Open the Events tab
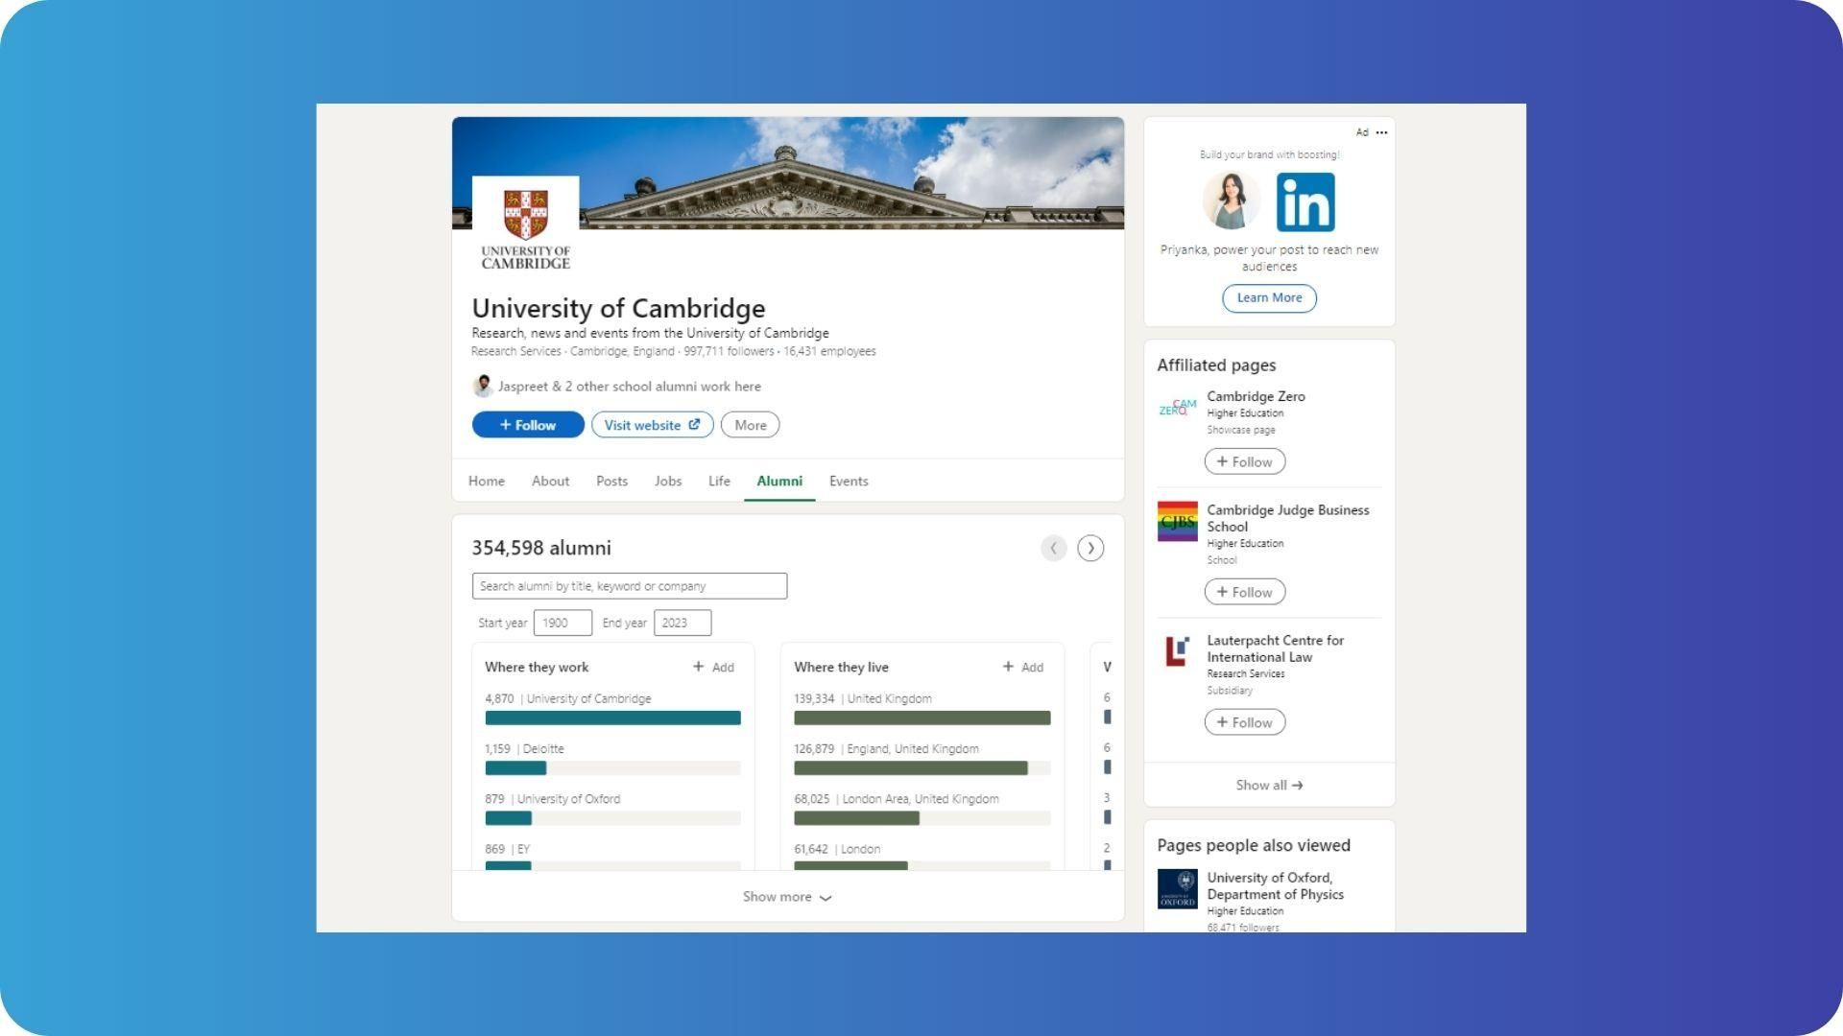This screenshot has width=1843, height=1036. [850, 482]
